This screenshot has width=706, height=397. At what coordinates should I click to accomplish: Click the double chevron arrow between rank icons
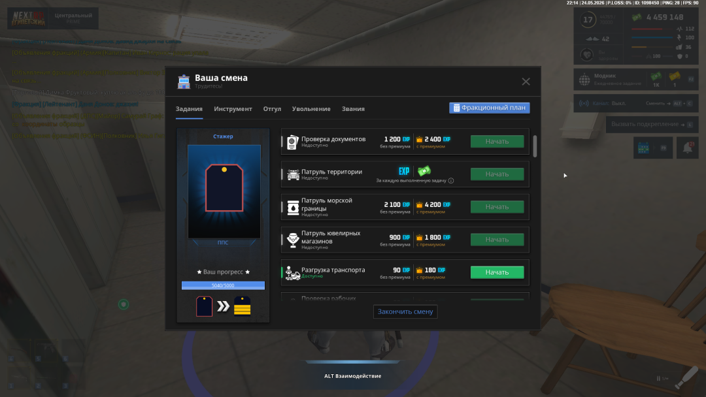click(x=224, y=307)
